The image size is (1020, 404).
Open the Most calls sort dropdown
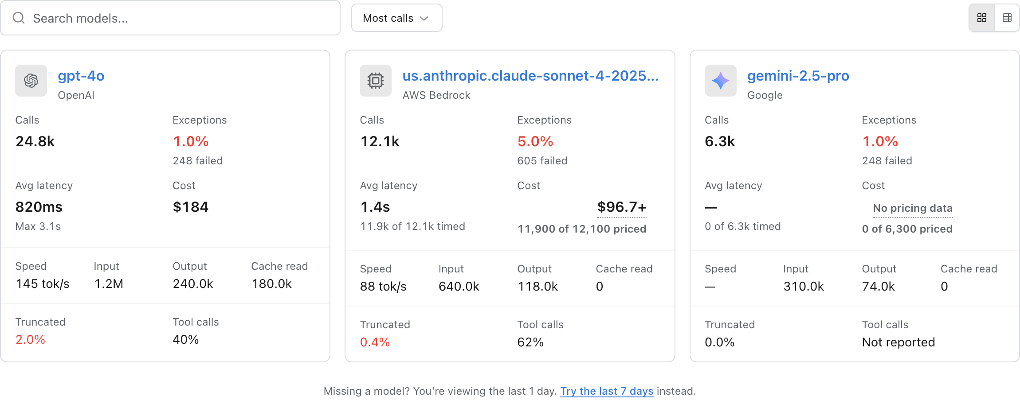pyautogui.click(x=396, y=18)
